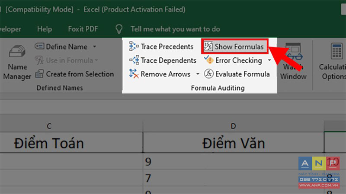
Task: Click the Remove Arrows icon
Action: (x=134, y=74)
